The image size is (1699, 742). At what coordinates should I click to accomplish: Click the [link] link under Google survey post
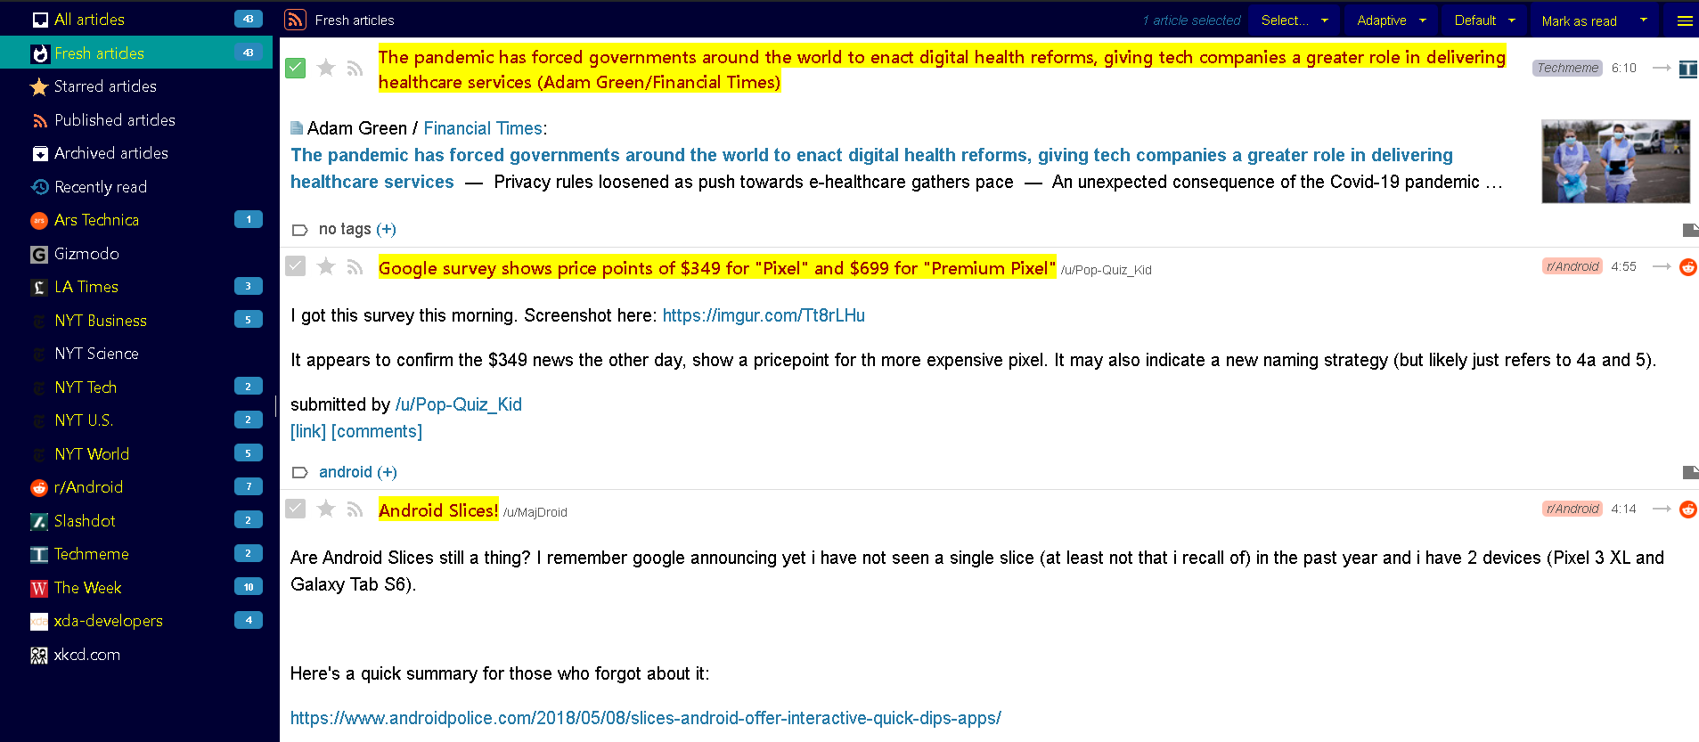(x=308, y=431)
